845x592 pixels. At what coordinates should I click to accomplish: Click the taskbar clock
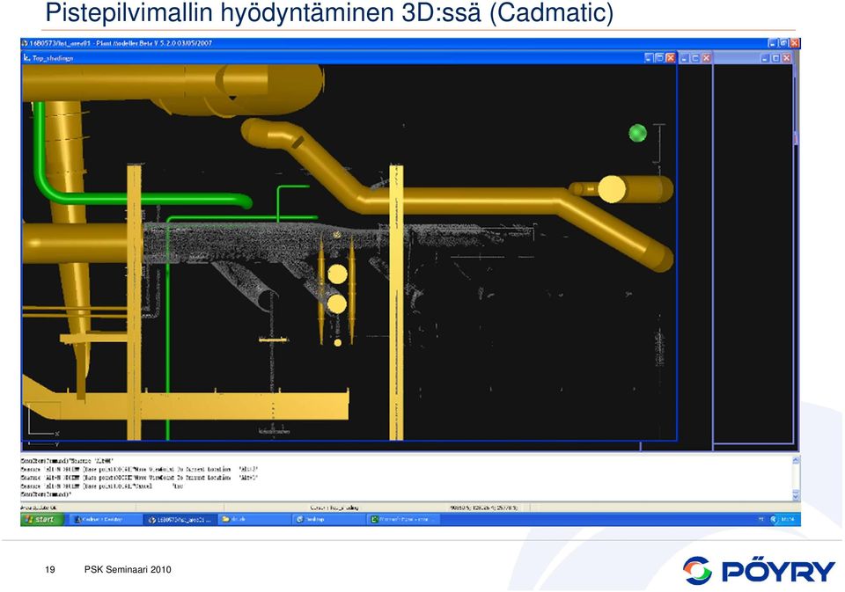point(788,519)
